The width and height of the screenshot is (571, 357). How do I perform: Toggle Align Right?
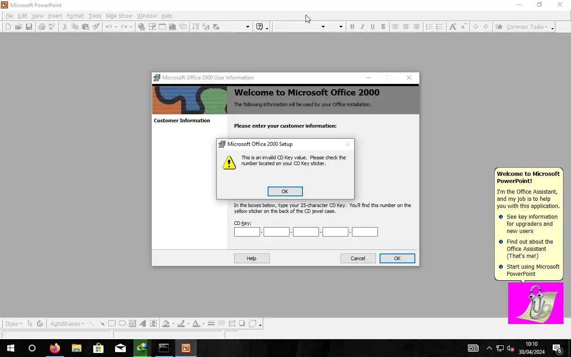click(x=416, y=27)
